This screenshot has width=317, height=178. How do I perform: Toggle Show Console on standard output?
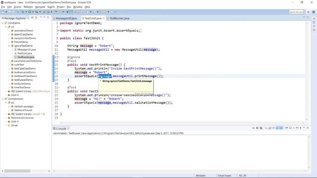pos(278,128)
